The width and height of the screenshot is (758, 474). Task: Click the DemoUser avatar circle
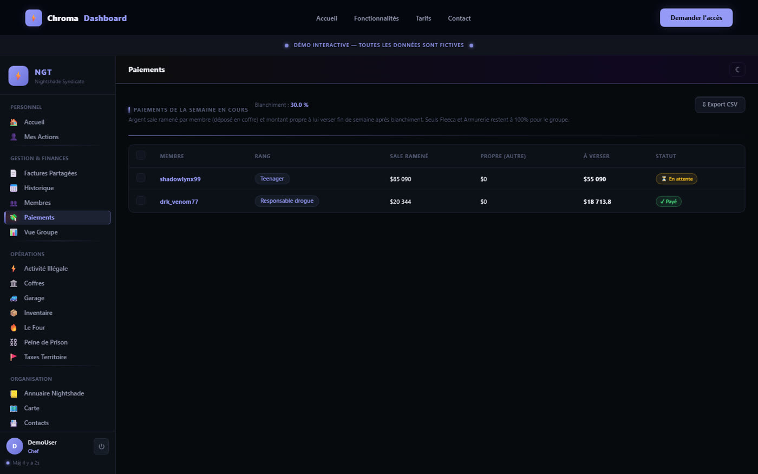pyautogui.click(x=15, y=446)
